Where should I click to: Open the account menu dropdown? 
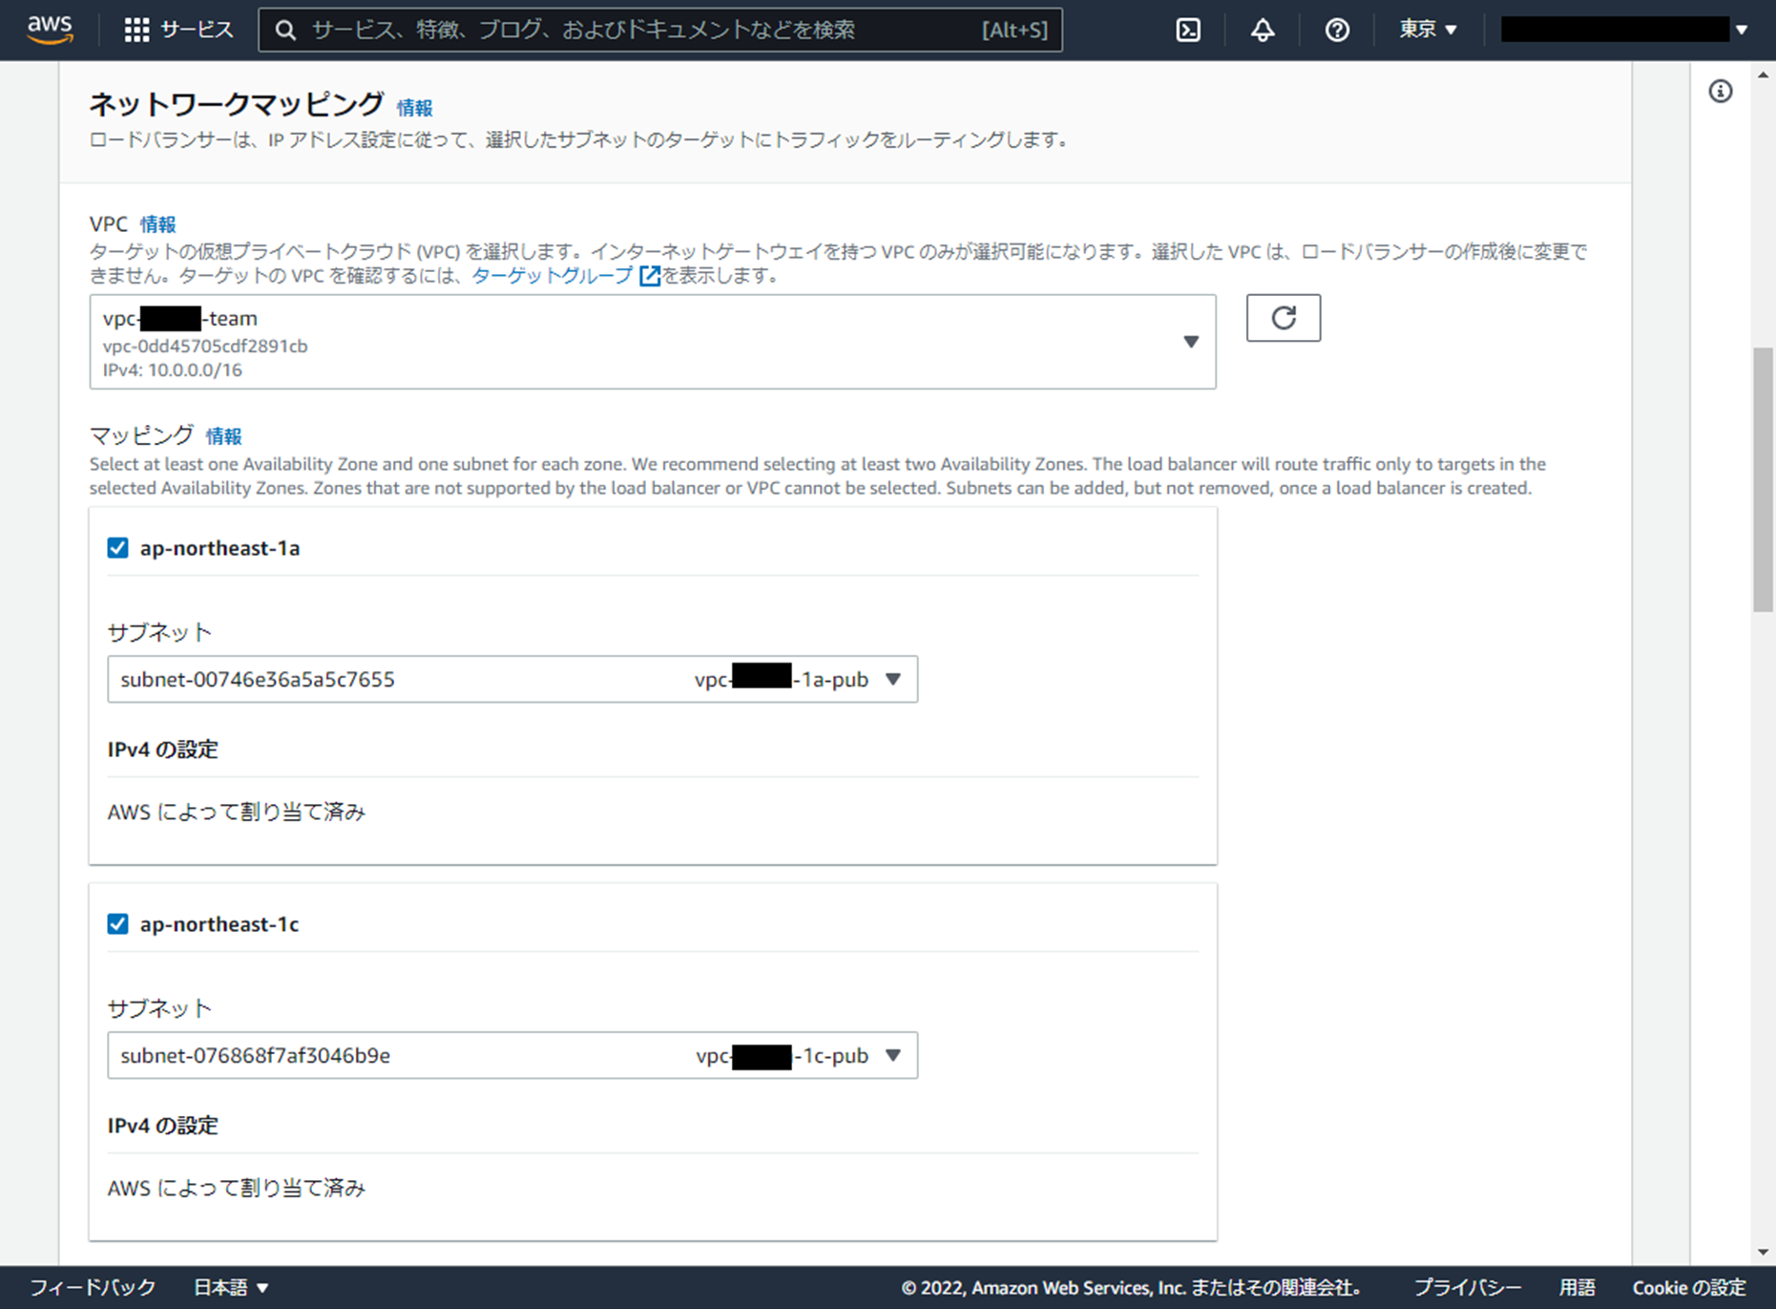point(1623,30)
